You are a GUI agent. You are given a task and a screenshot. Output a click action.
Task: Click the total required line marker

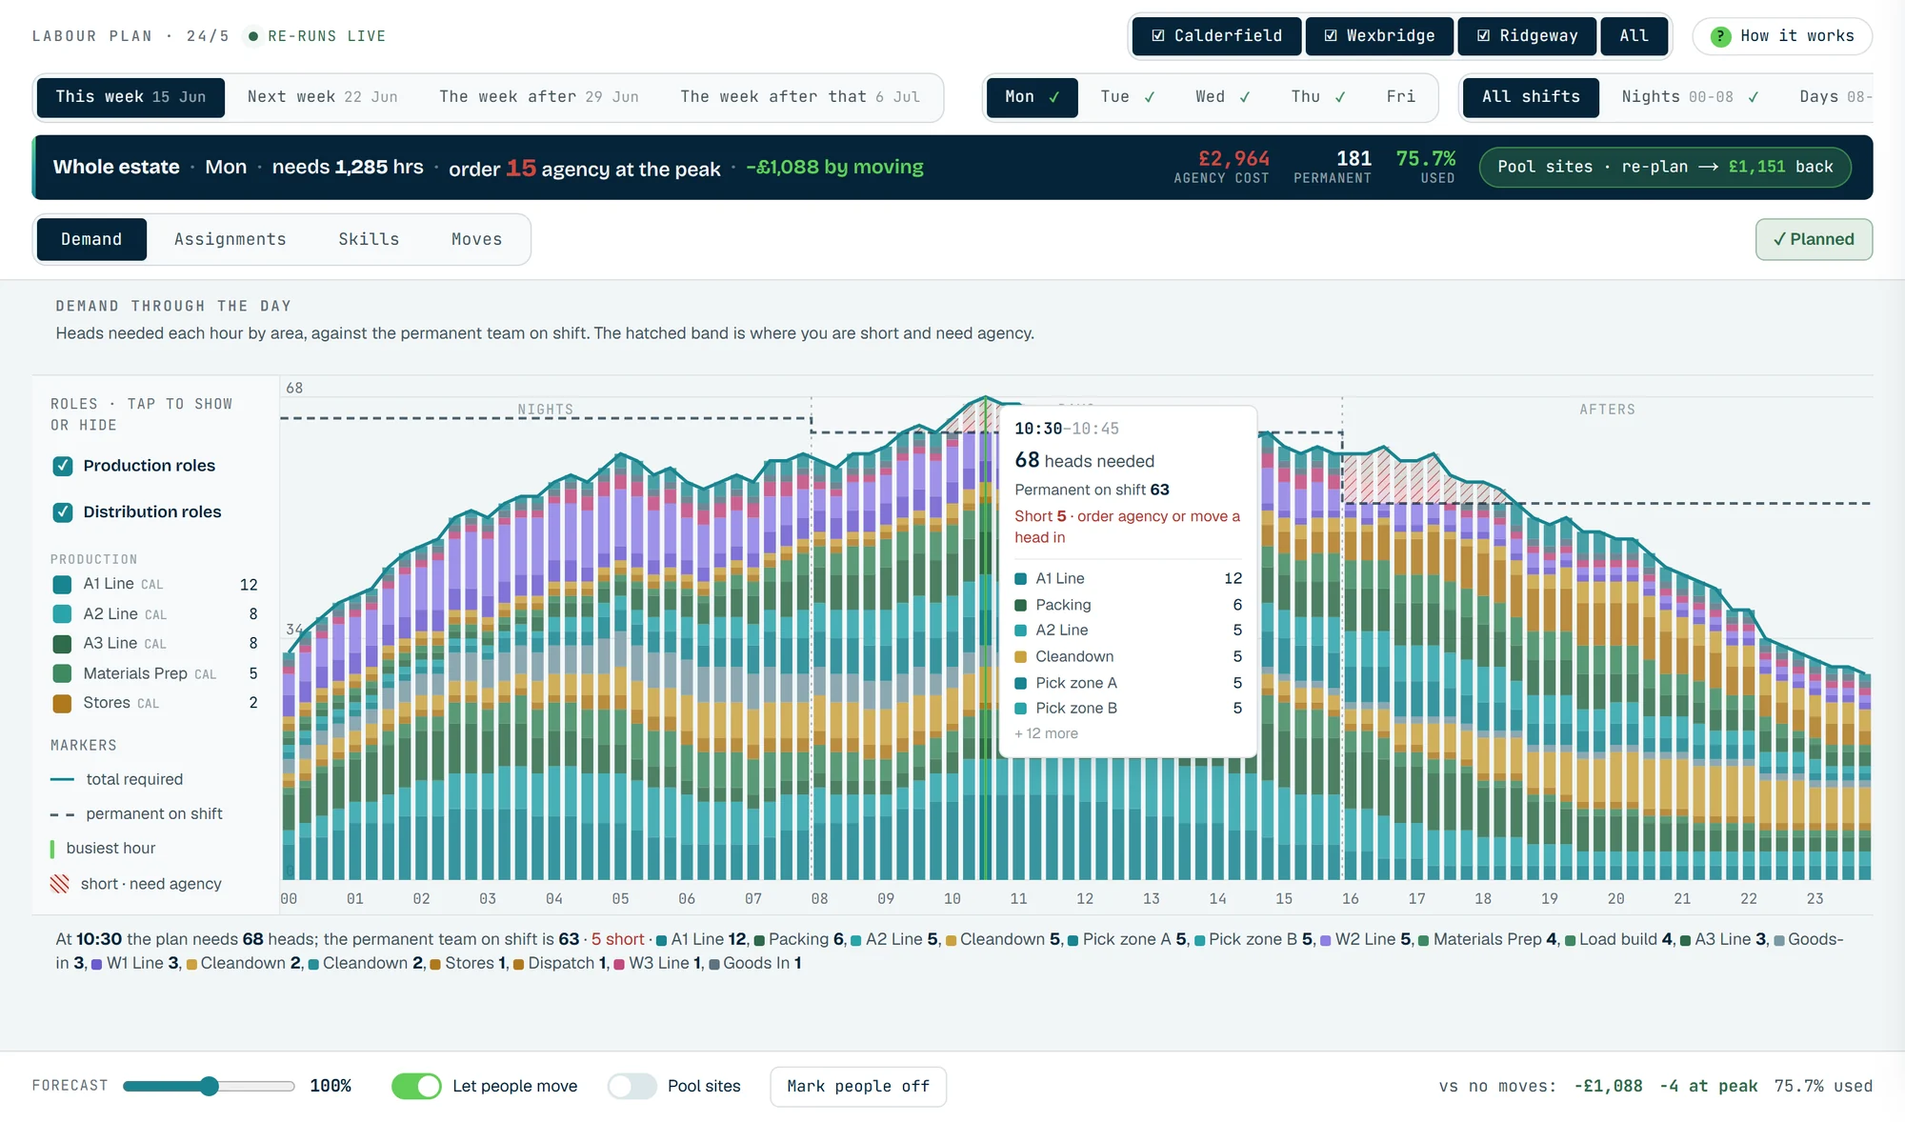62,779
